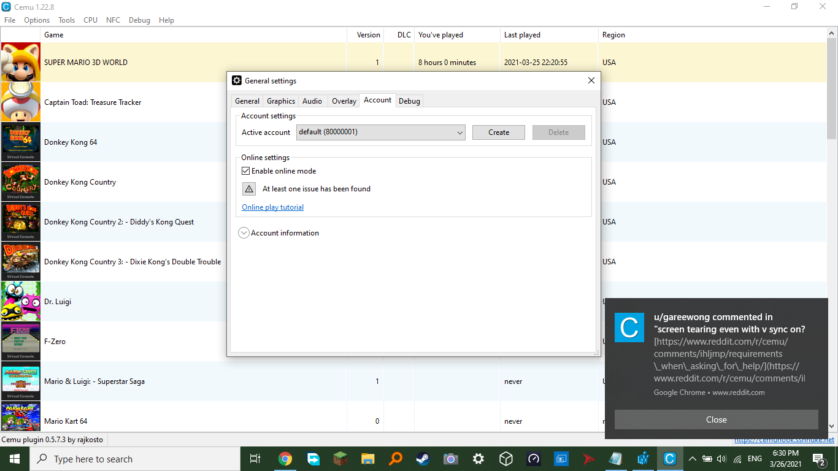The height and width of the screenshot is (471, 838).
Task: Open the Camera app taskbar icon
Action: point(451,459)
